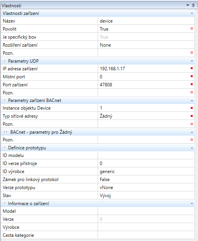198x241 pixels.
Task: Select the Povolit True value field
Action: (x=146, y=29)
